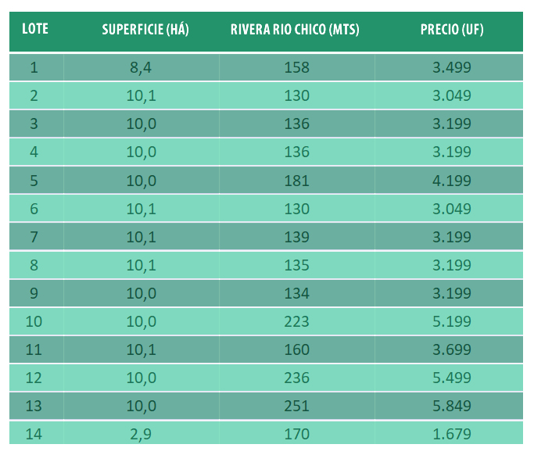Viewport: 534px width, 455px height.
Task: Select the 1.679 price cell
Action: (x=451, y=433)
